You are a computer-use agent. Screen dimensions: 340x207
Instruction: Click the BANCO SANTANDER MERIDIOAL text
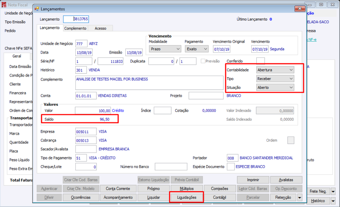pyautogui.click(x=266, y=158)
